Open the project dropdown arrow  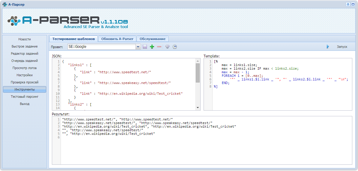click(138, 47)
